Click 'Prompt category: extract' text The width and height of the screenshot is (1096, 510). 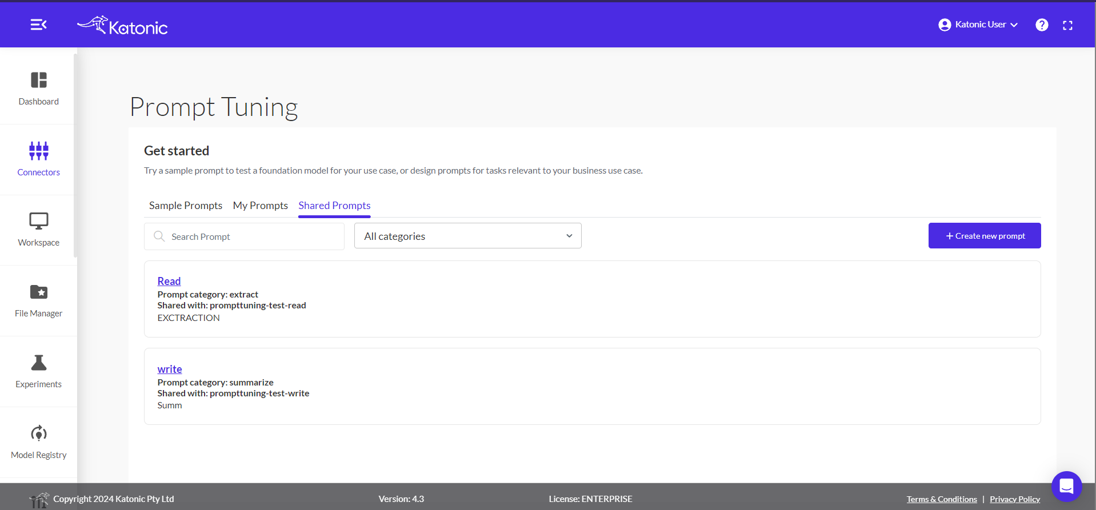(207, 295)
